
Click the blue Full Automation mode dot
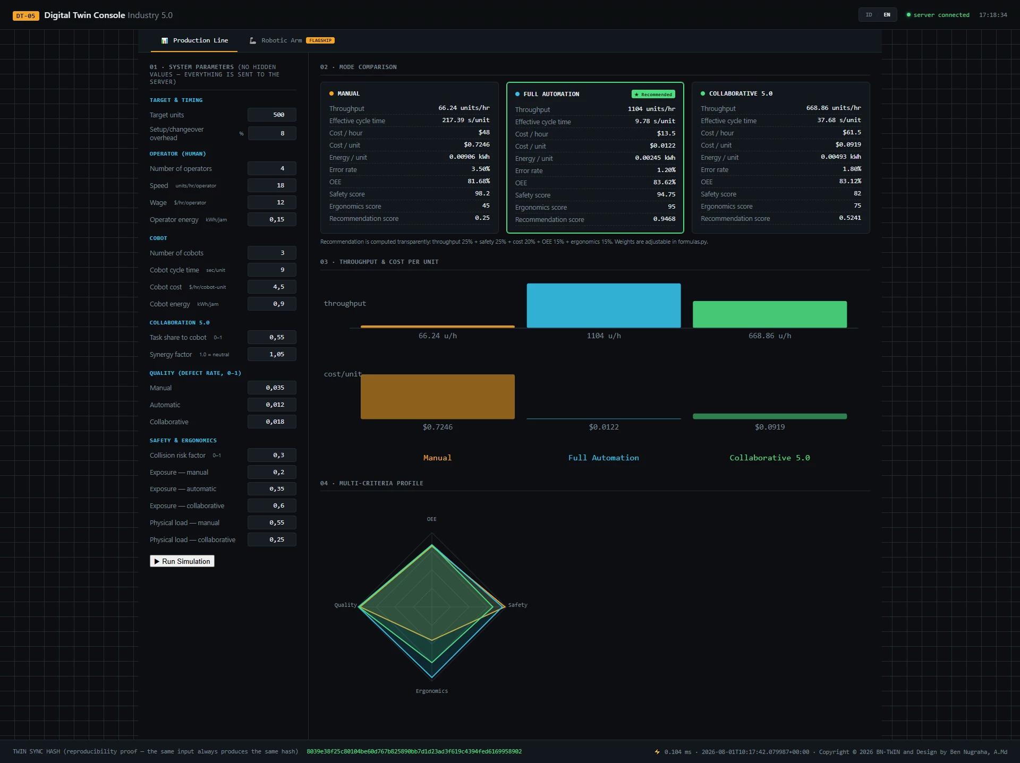tap(517, 94)
